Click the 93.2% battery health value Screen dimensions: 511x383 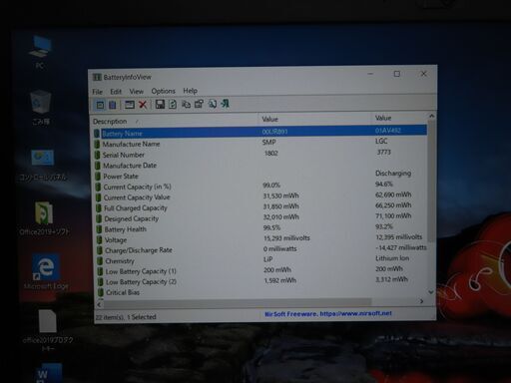[x=384, y=226]
